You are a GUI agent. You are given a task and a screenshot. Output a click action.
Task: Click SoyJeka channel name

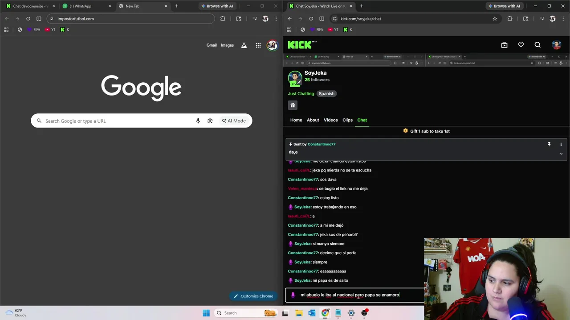[x=315, y=73]
